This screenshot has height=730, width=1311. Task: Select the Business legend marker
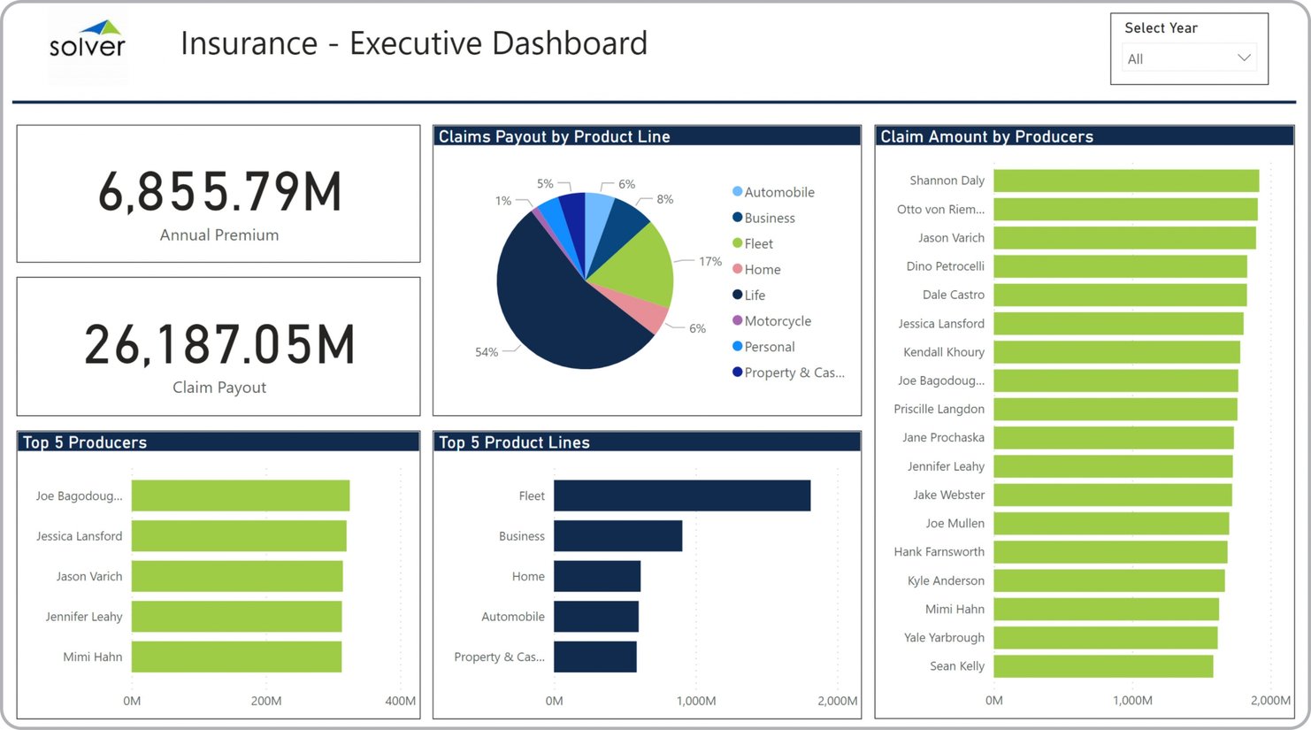736,217
